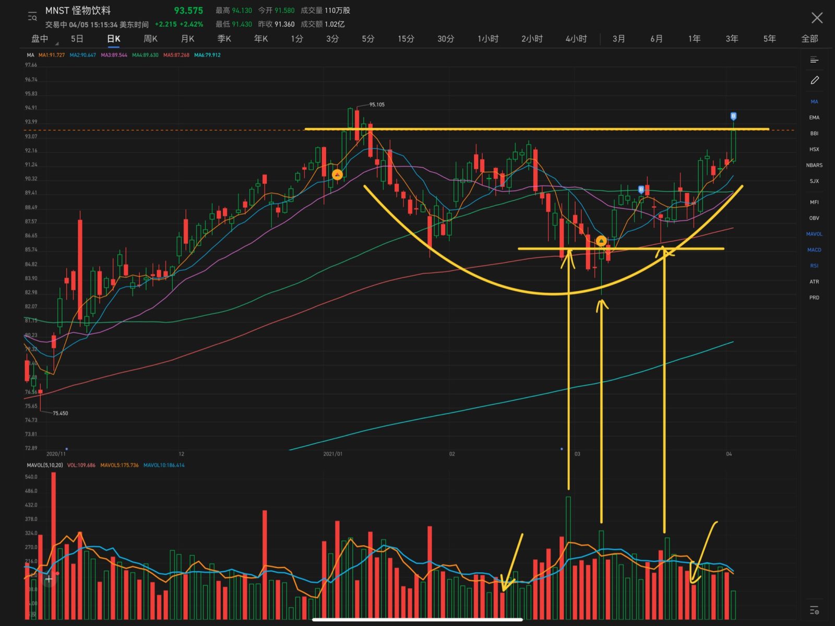Open the stock search icon

tap(32, 17)
